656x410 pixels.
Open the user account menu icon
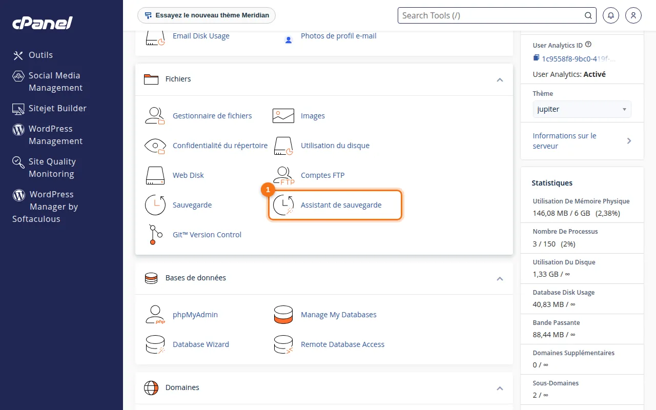633,15
